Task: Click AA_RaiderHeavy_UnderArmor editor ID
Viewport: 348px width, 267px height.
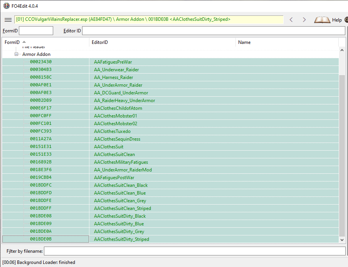Action: click(x=124, y=101)
